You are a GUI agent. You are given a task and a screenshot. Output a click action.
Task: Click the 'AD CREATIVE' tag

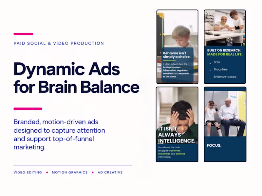pos(110,172)
